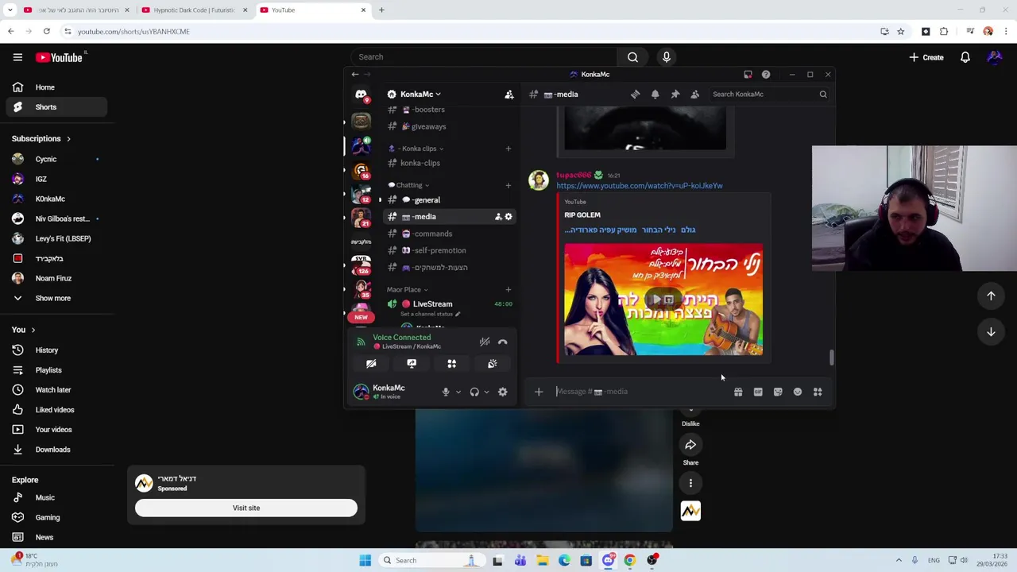Image resolution: width=1017 pixels, height=572 pixels.
Task: Open YouTube notifications bell
Action: tap(965, 57)
